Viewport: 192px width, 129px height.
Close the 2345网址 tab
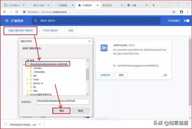pyautogui.click(x=24, y=5)
